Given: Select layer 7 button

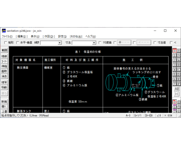Looking at the screenshot, I should [x=174, y=84].
